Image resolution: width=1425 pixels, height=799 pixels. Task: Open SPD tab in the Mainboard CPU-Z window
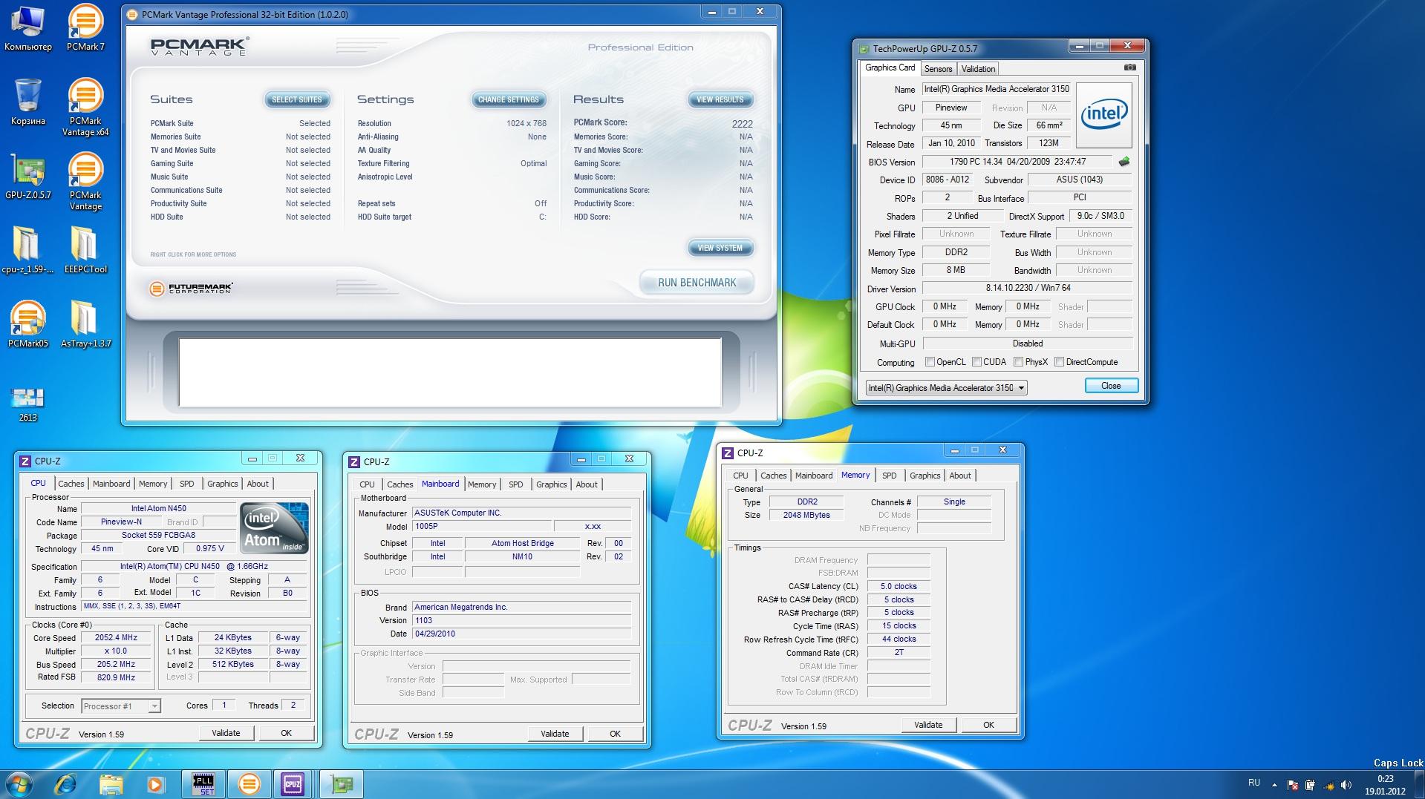tap(516, 484)
